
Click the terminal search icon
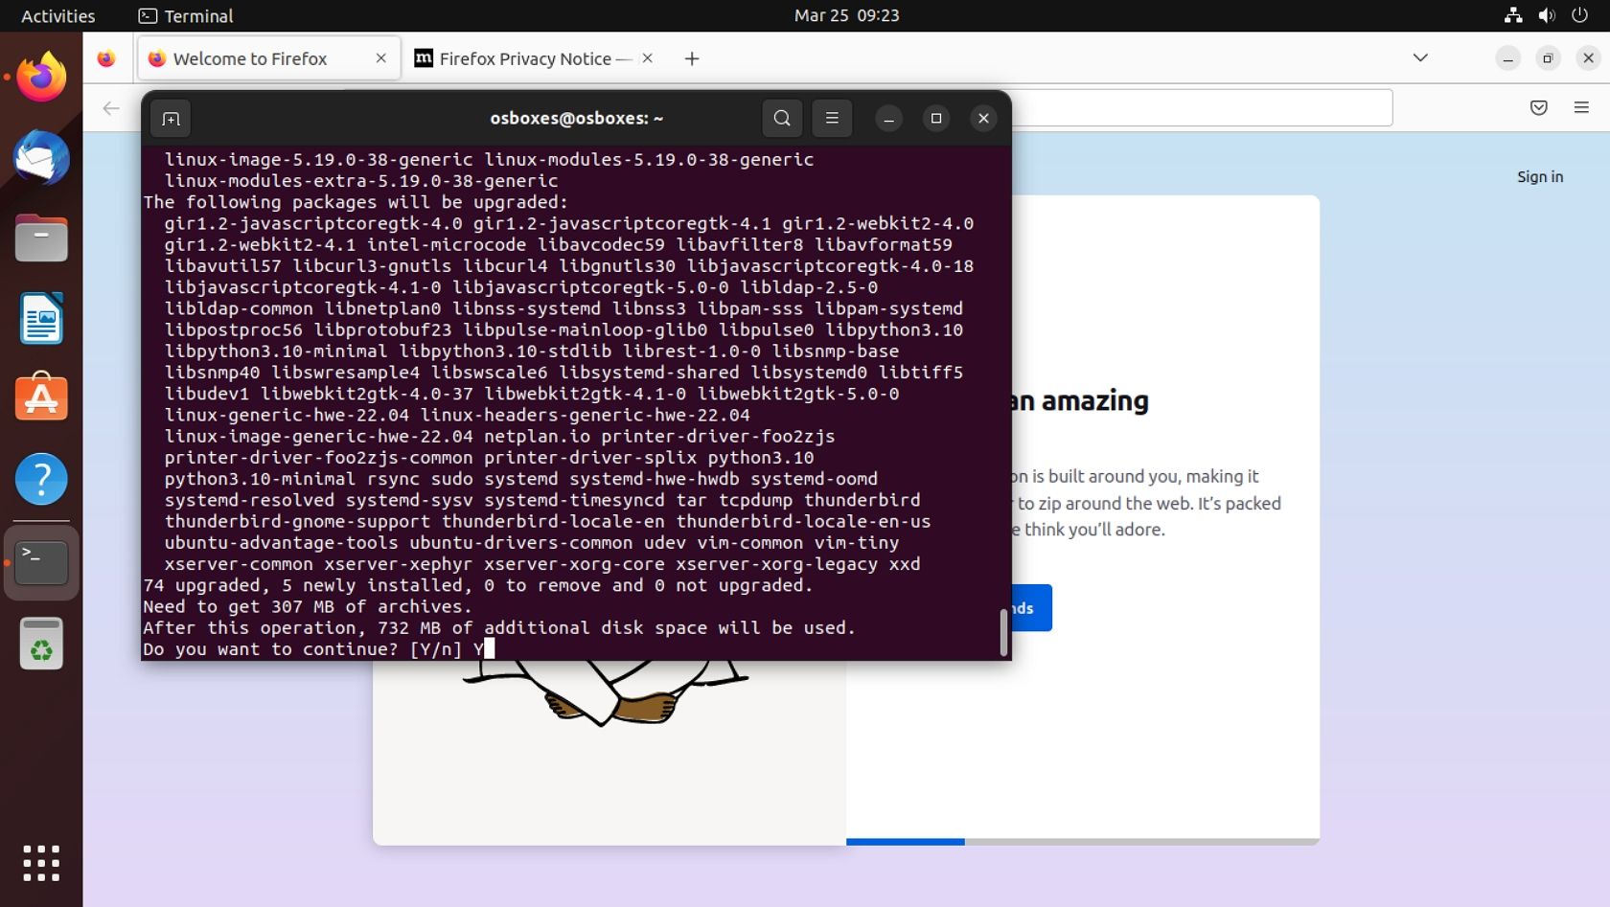(x=782, y=119)
